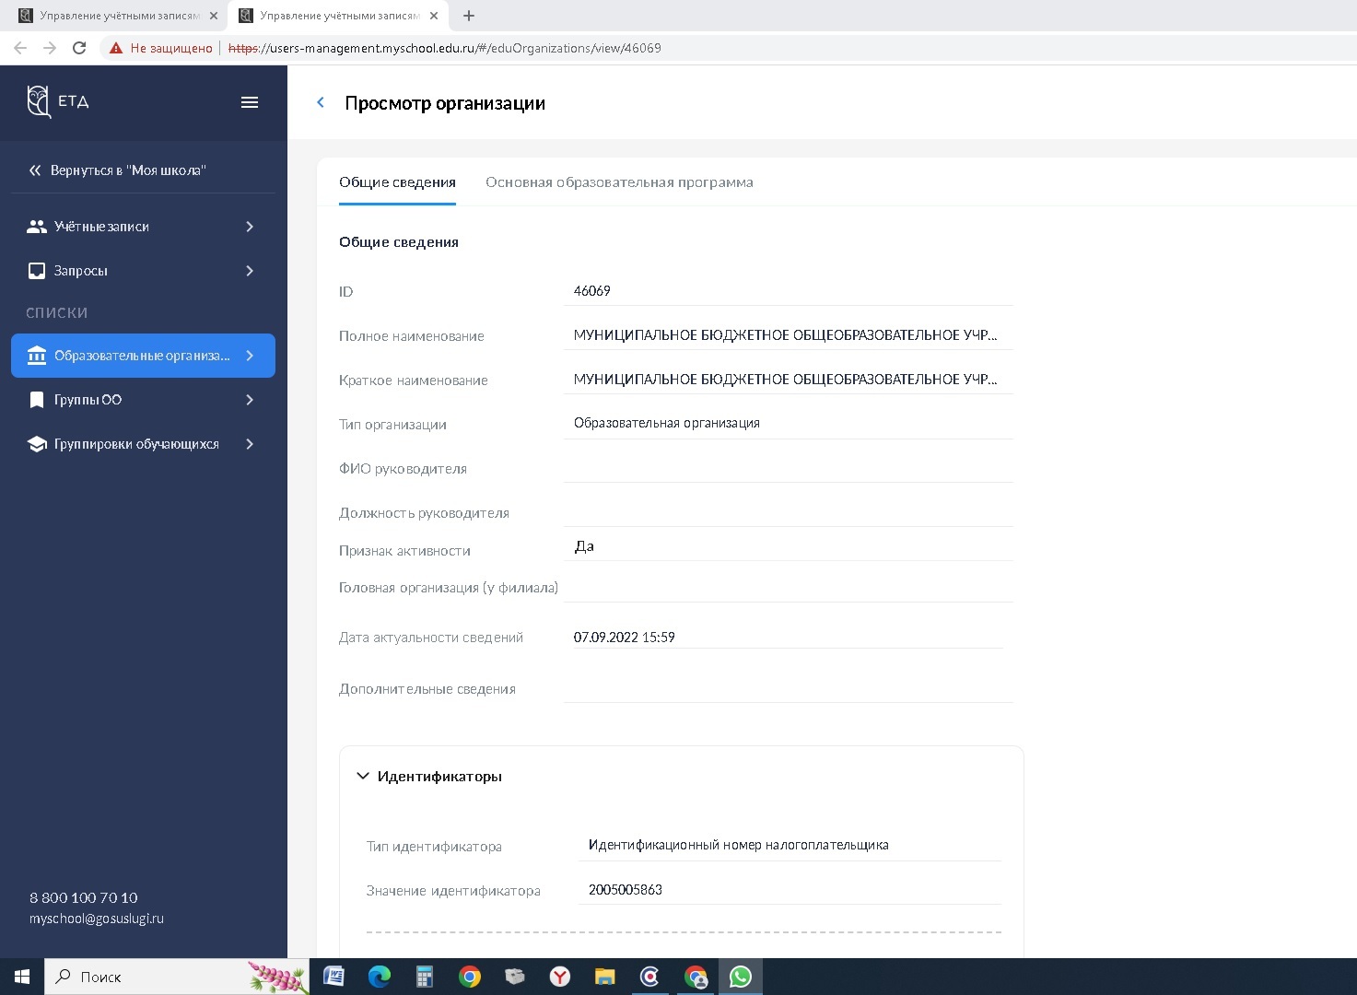Image resolution: width=1357 pixels, height=995 pixels.
Task: Toggle the hamburger menu in sidebar
Action: tap(249, 102)
